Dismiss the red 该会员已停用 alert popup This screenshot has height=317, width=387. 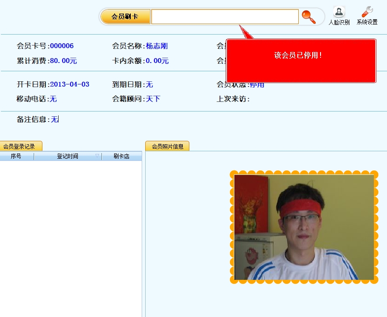[301, 61]
